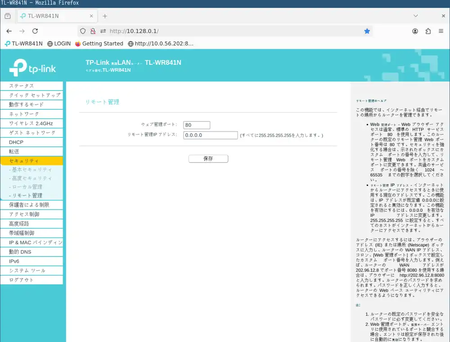Open LOGIN bookmark
This screenshot has height=342, width=450.
[59, 44]
